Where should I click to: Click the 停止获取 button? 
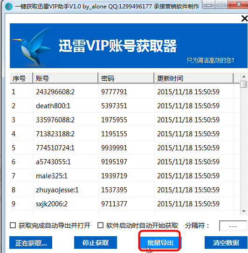click(96, 243)
